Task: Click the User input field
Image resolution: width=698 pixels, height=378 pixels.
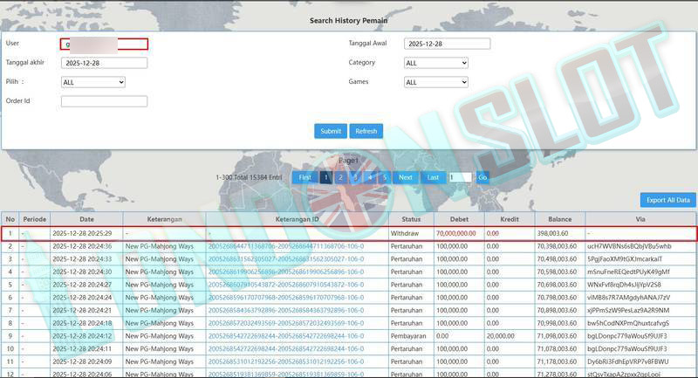Action: [104, 44]
